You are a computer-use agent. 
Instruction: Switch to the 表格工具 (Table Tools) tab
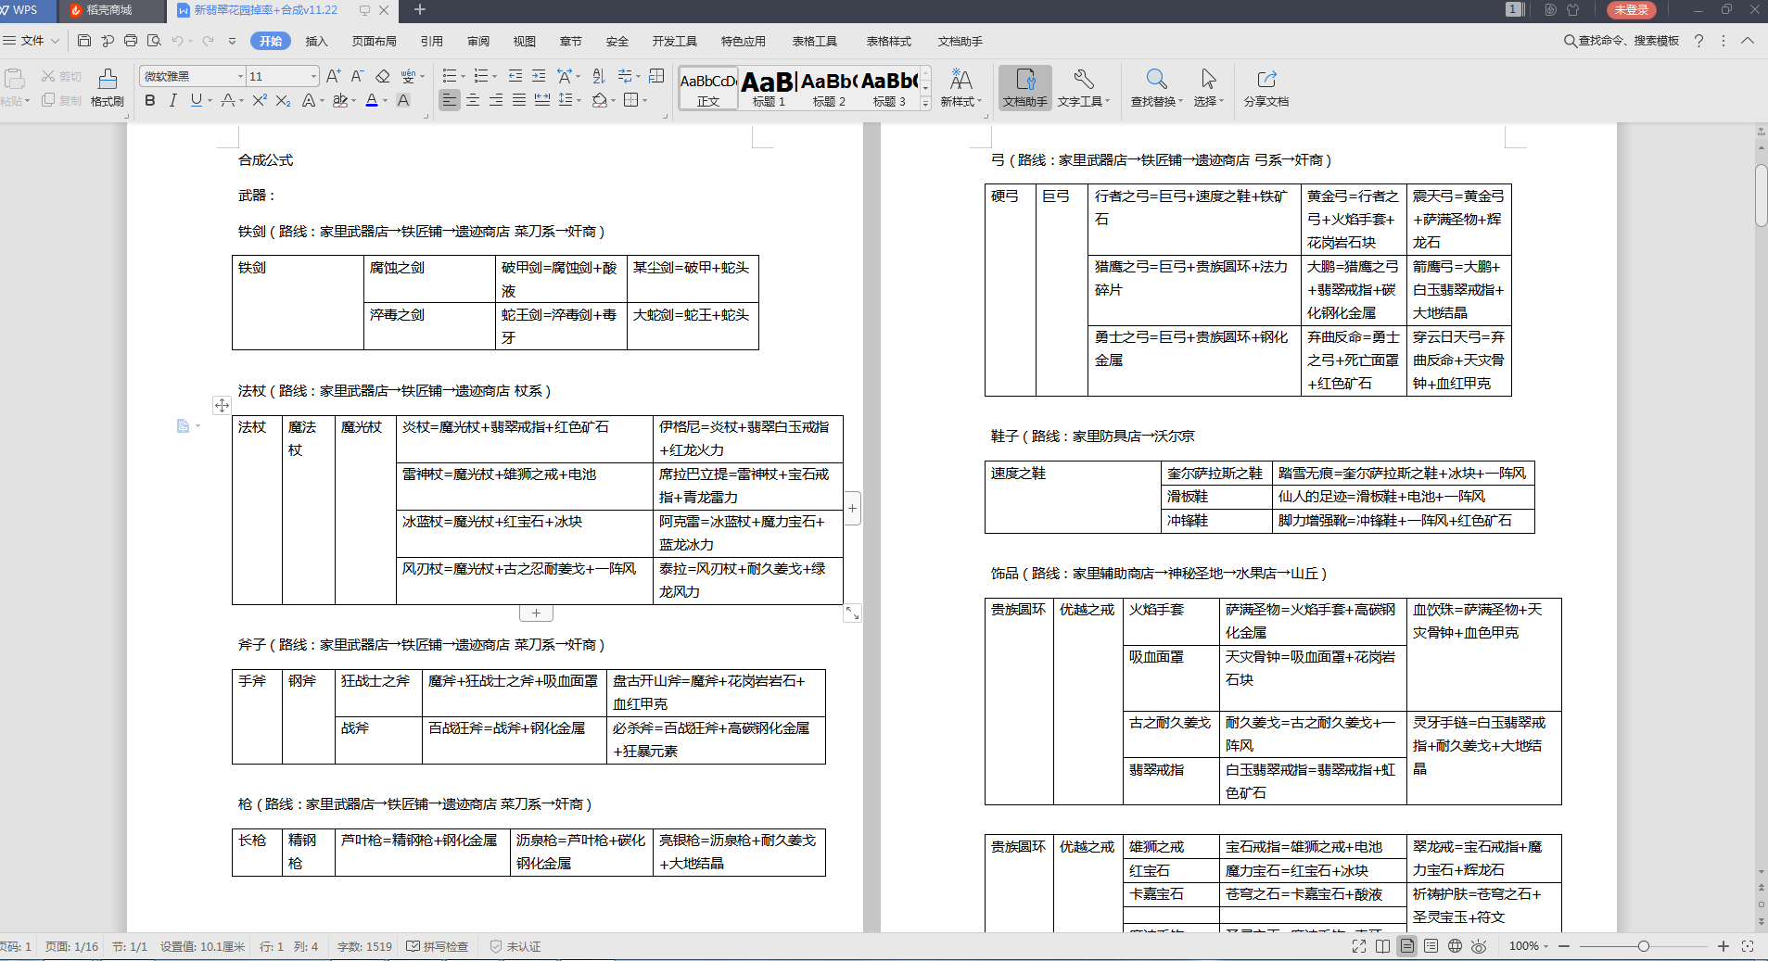coord(815,41)
